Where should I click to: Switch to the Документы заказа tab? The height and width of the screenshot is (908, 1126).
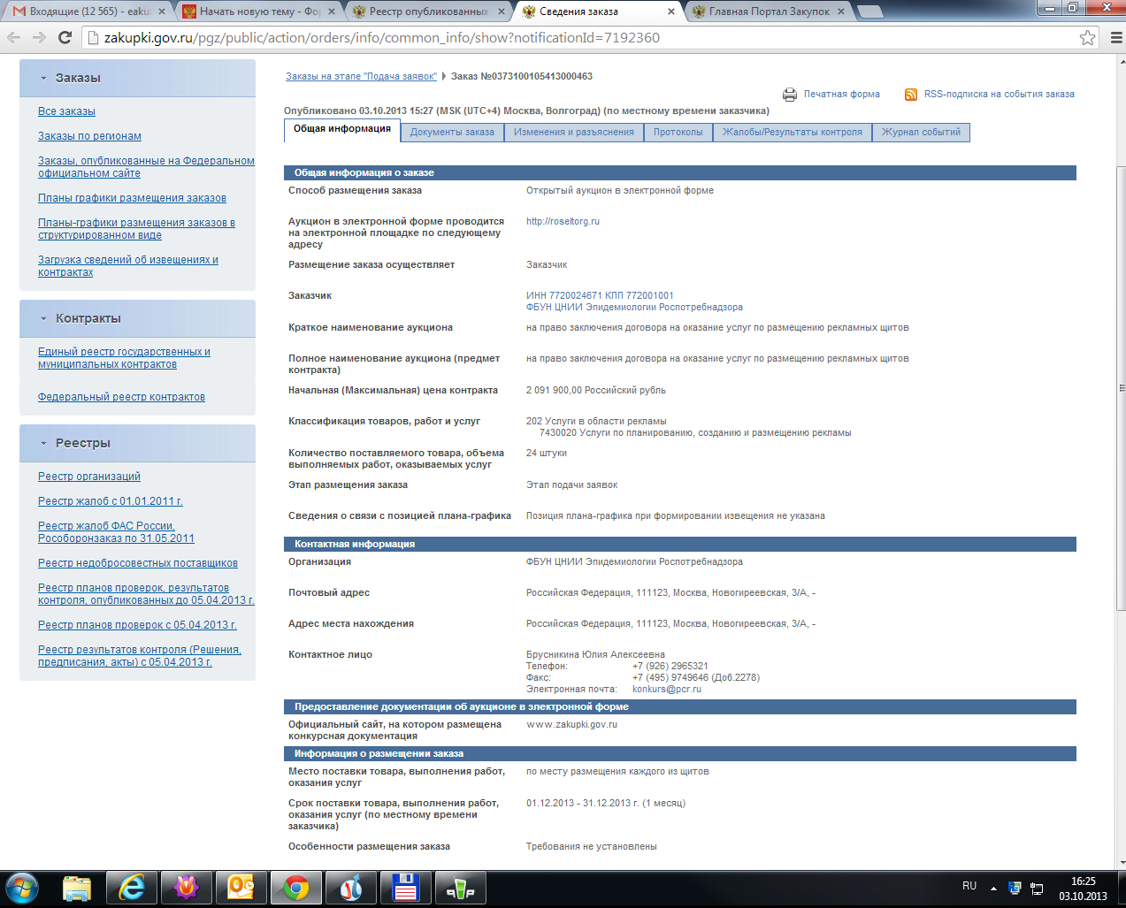click(452, 132)
